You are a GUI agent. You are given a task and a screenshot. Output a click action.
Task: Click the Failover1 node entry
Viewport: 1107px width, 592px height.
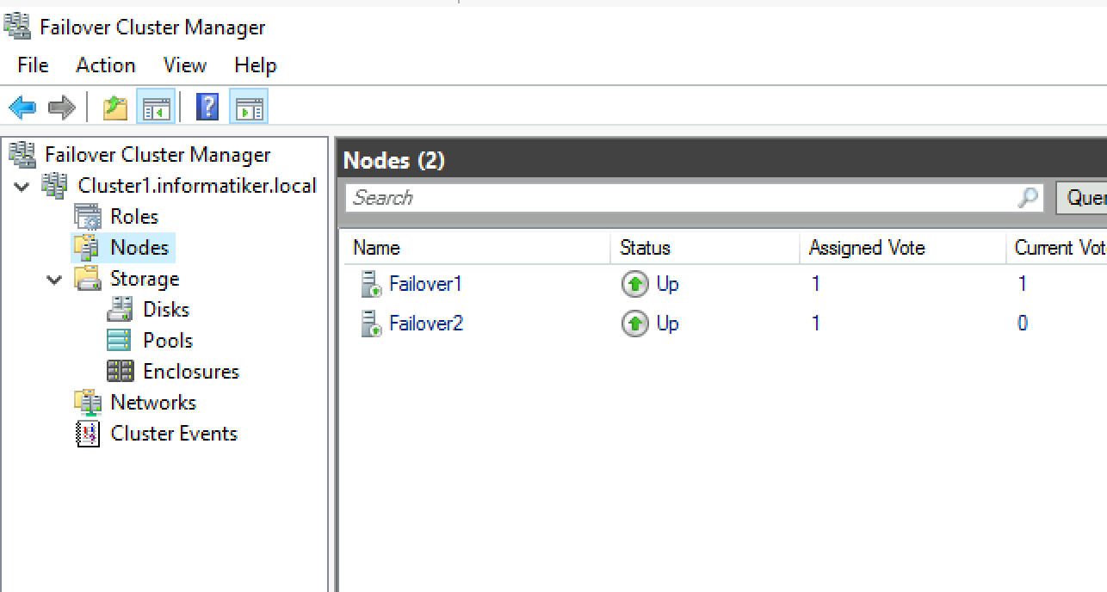click(x=425, y=284)
